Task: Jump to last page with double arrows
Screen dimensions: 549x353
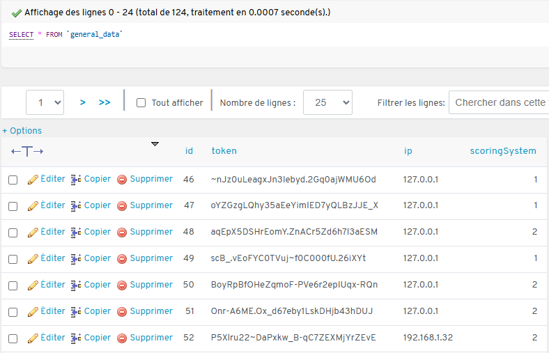Action: point(105,102)
